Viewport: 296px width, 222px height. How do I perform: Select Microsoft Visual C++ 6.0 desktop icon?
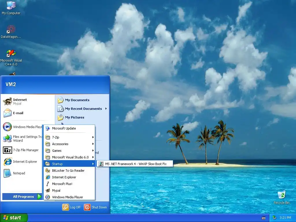[11, 53]
